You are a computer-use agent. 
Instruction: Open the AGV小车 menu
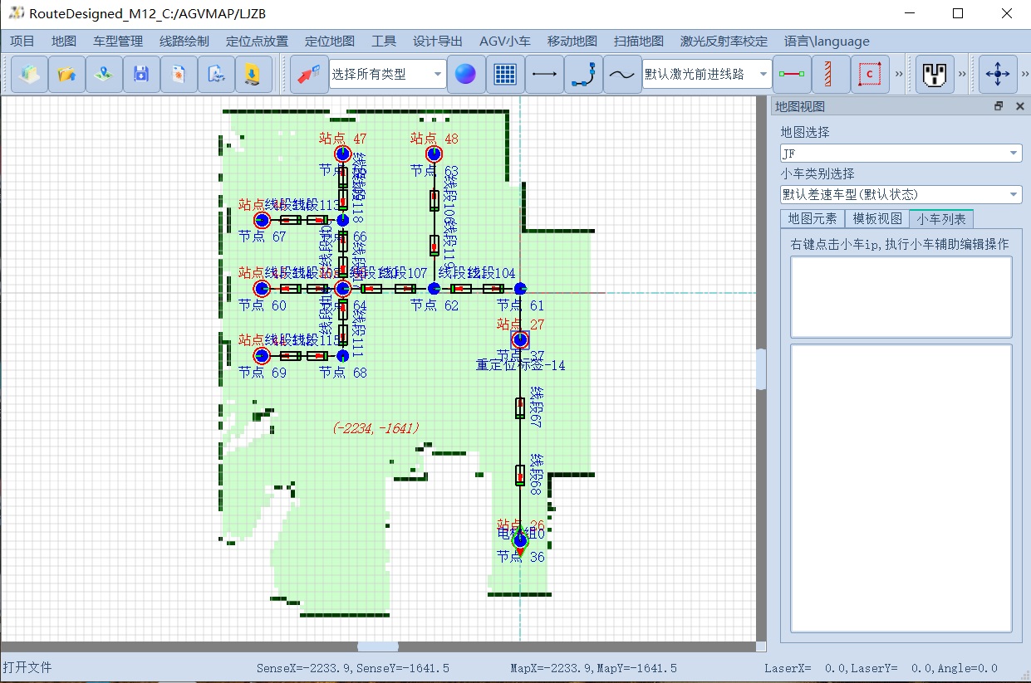(x=505, y=41)
